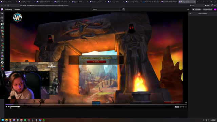Open the pink cat avatar user menu
This screenshot has width=217, height=122.
click(x=215, y=9)
